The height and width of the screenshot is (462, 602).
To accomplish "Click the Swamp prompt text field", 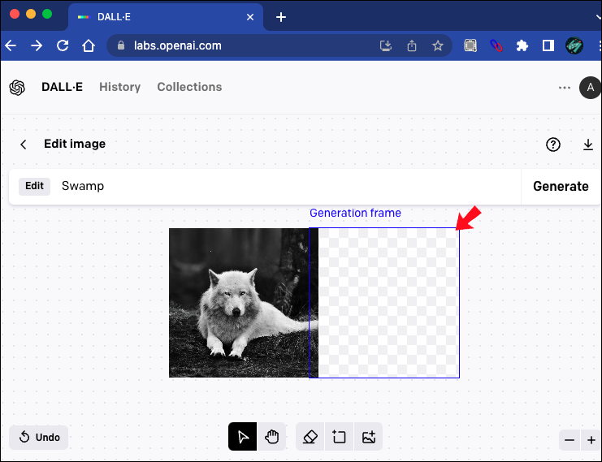I will (284, 186).
